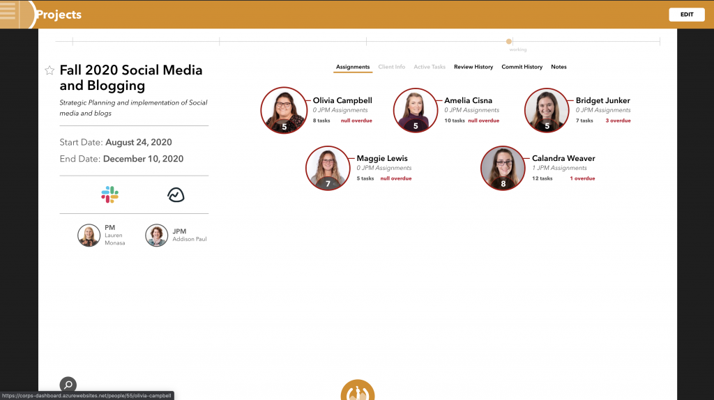
Task: Click JPM Addison Paul's avatar
Action: tap(156, 236)
